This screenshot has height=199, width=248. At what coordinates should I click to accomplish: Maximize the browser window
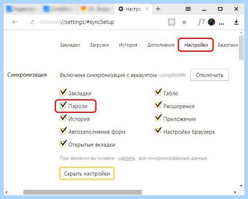pos(220,9)
